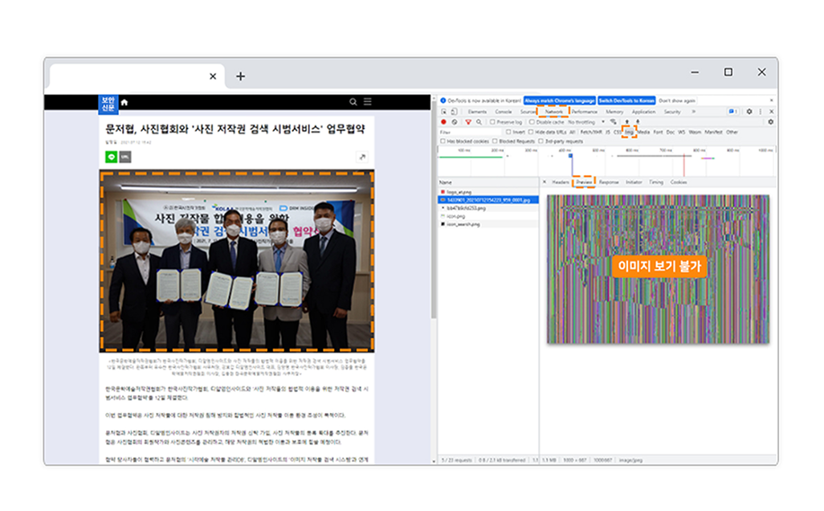Toggle the DevTools device toolbar icon
Viewport: 824px width, 511px height.
coord(455,112)
